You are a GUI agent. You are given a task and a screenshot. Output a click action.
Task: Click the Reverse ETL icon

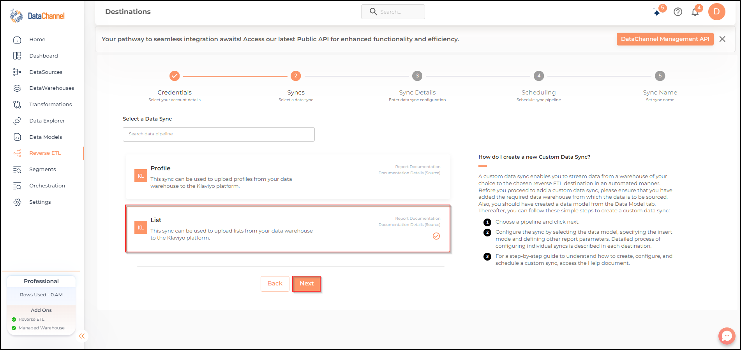(x=17, y=153)
